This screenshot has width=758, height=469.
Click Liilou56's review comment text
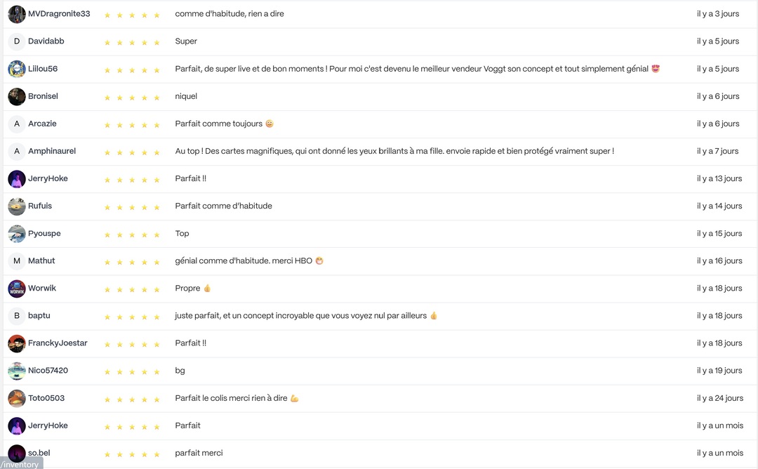click(x=417, y=69)
